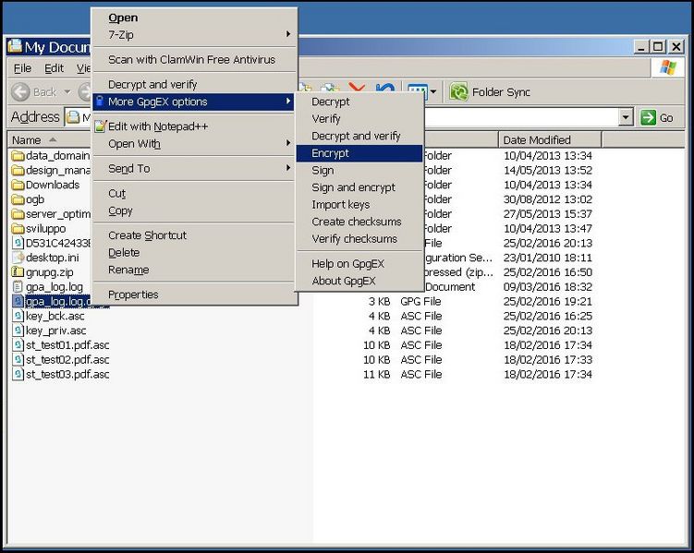Screen dimensions: 694x553
Task: Click Open in context menu
Action: pyautogui.click(x=194, y=18)
